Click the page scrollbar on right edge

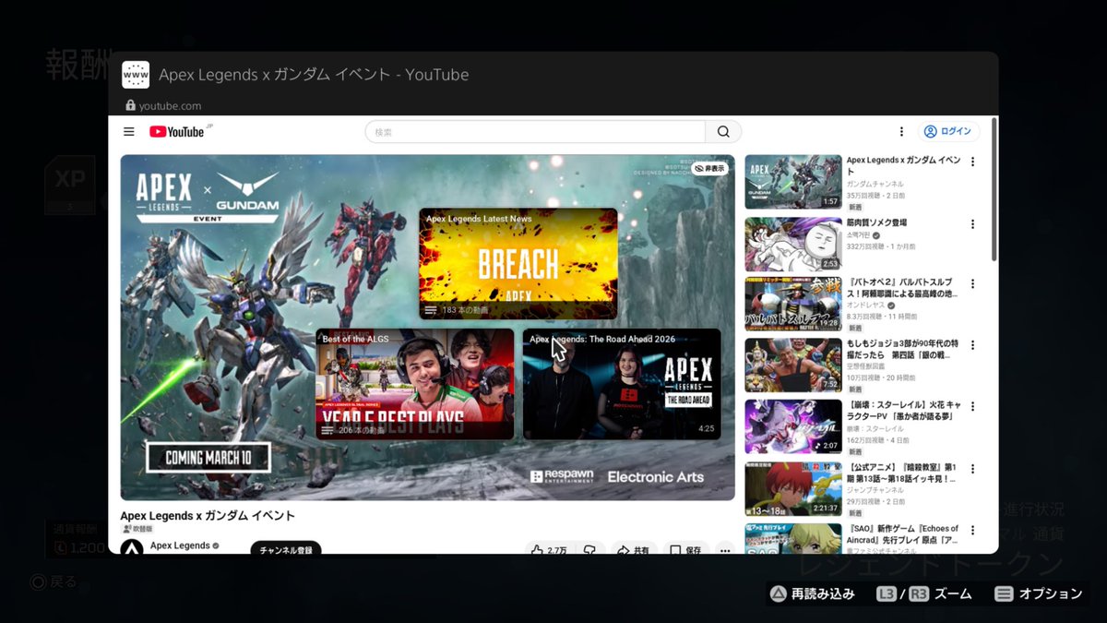(994, 189)
